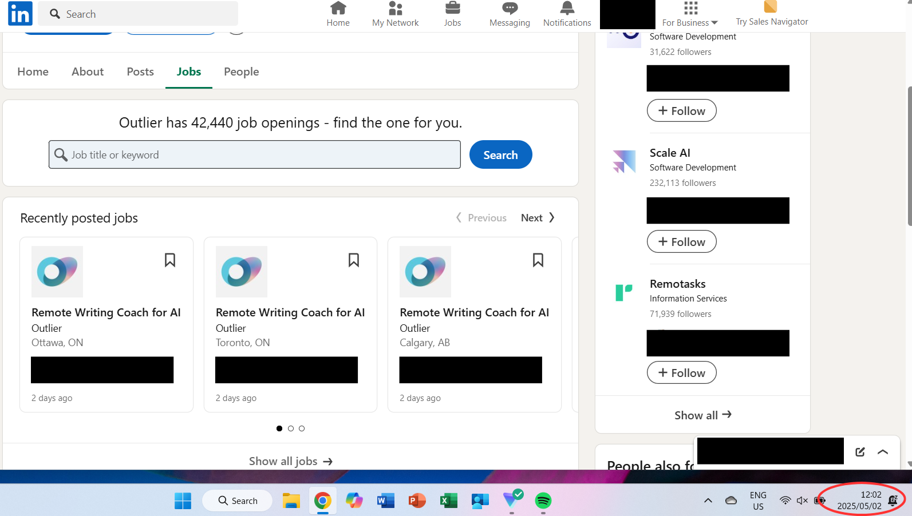Viewport: 912px width, 516px height.
Task: Open Excel from the taskbar
Action: (449, 501)
